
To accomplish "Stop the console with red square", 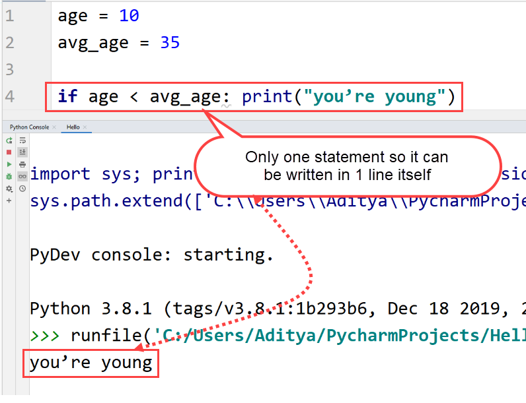I will 9,152.
